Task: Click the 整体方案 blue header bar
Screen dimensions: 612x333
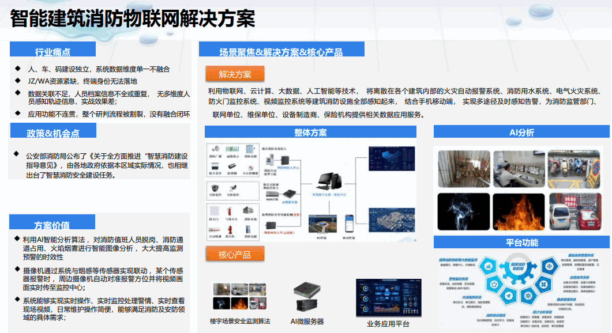Action: coord(310,133)
